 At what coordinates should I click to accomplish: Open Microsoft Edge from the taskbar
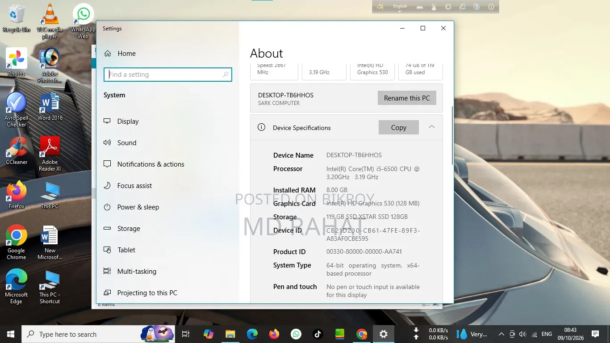252,334
